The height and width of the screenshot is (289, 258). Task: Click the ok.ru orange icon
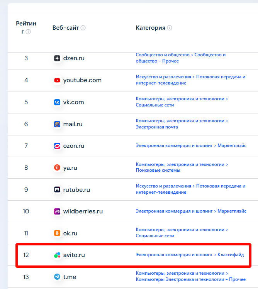(57, 233)
